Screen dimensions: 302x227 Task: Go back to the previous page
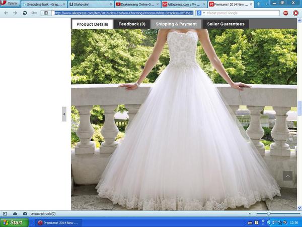6,13
